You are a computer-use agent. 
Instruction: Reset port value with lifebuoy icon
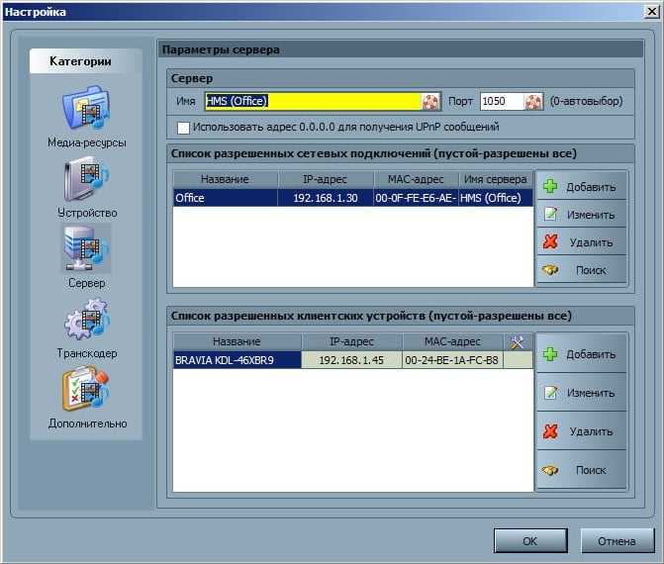click(x=533, y=102)
